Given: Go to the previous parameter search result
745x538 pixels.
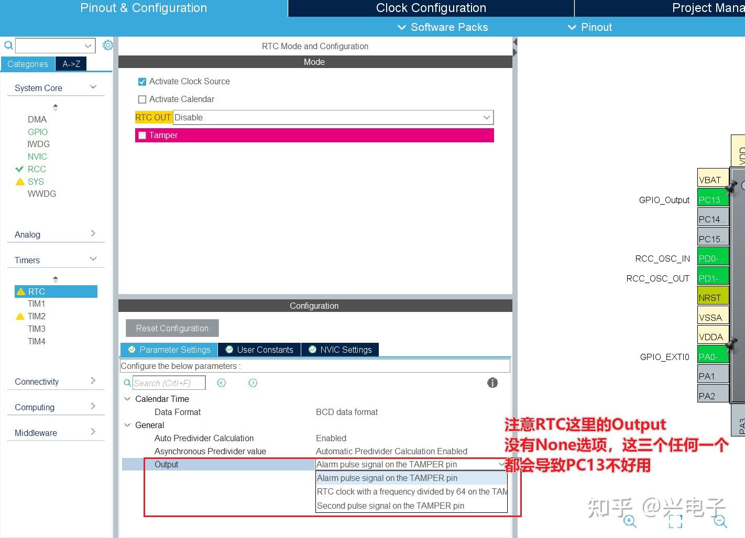Looking at the screenshot, I should click(x=222, y=383).
